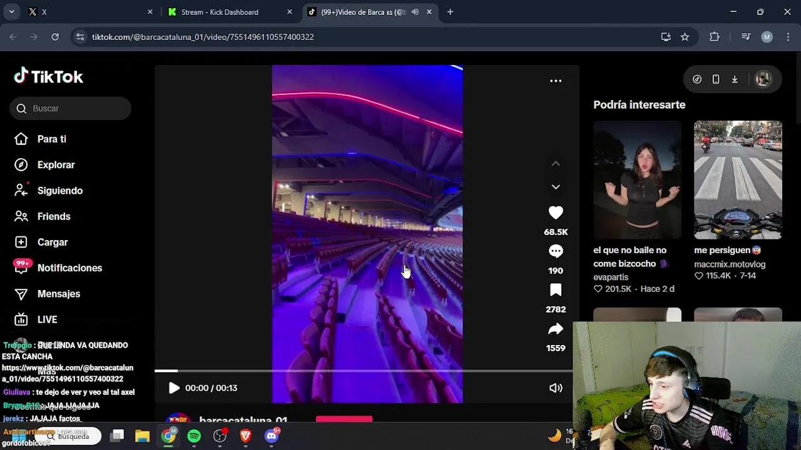Play the video
801x450 pixels.
click(174, 387)
